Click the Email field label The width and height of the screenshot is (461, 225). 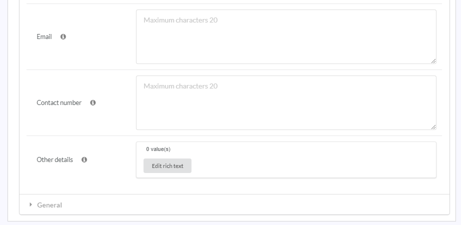coord(44,36)
